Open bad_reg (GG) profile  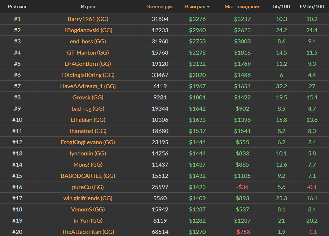pyautogui.click(x=88, y=108)
